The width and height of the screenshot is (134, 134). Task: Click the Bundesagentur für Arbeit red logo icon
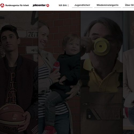pyautogui.click(x=2, y=5)
